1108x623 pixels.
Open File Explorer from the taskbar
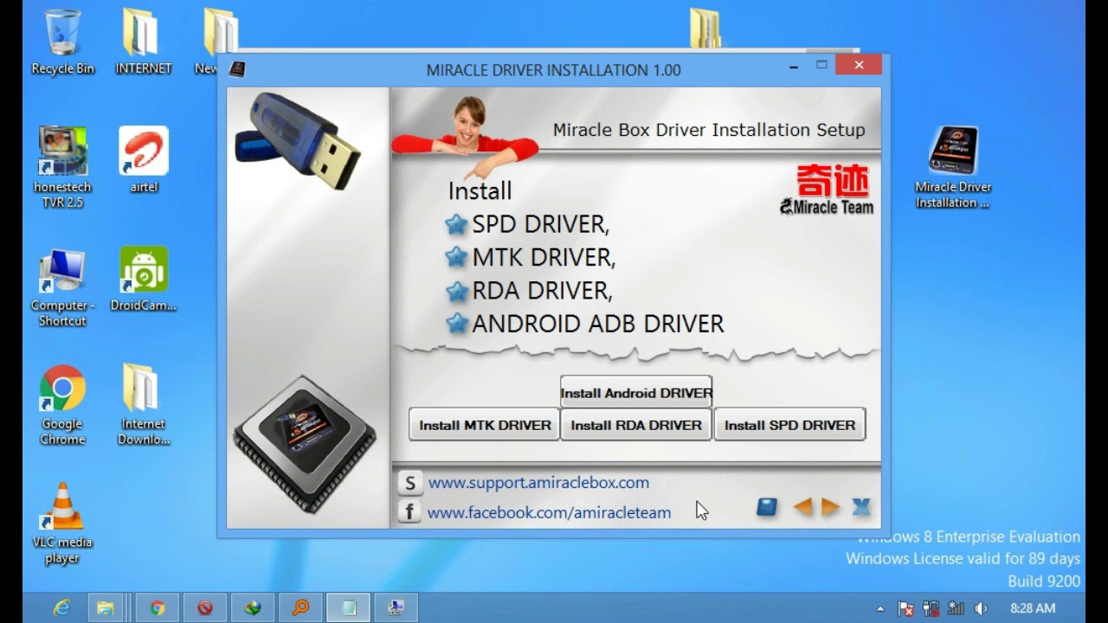(106, 607)
